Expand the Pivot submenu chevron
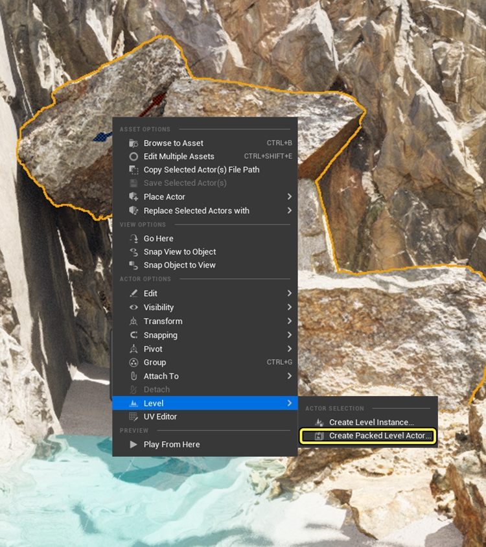Screen dimensions: 486x547 289,349
